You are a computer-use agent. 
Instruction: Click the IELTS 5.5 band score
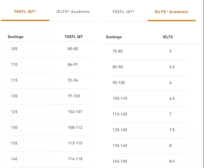[x=171, y=67]
